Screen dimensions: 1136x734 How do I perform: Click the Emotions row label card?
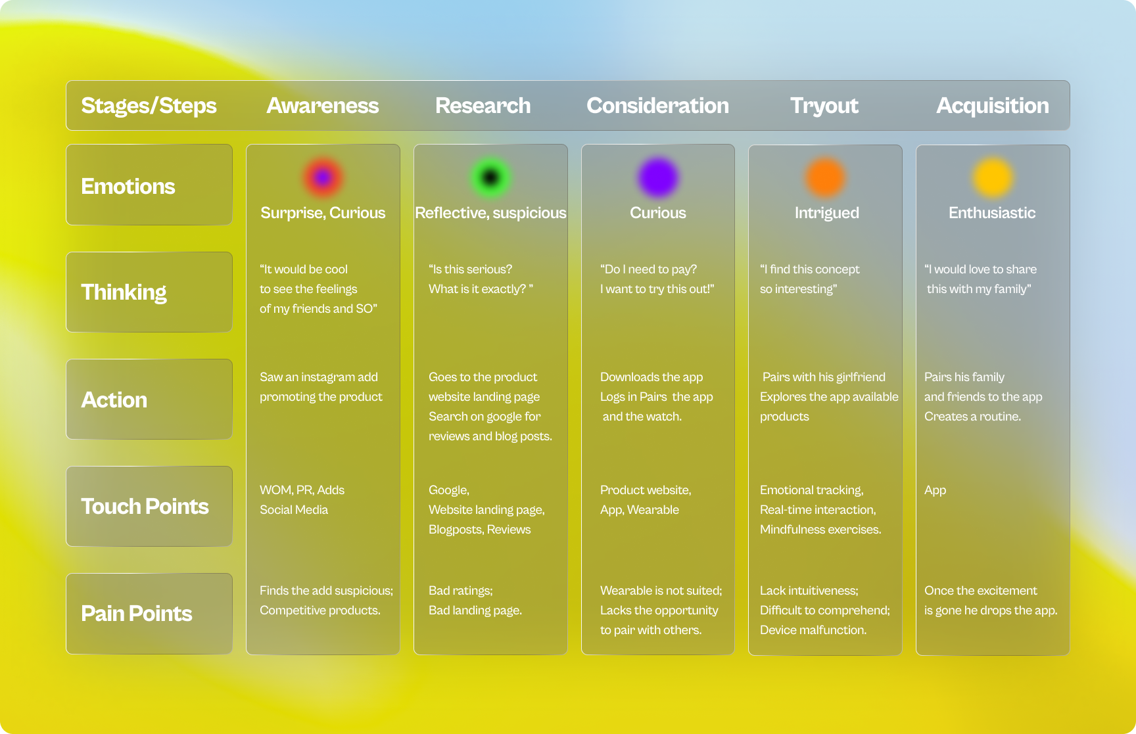149,185
